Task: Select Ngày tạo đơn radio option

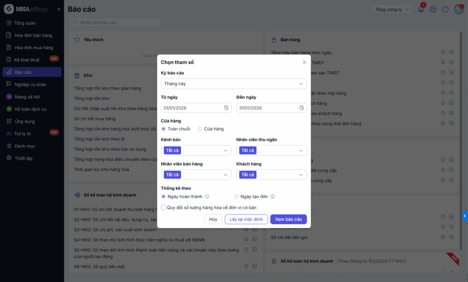Action: coord(236,197)
